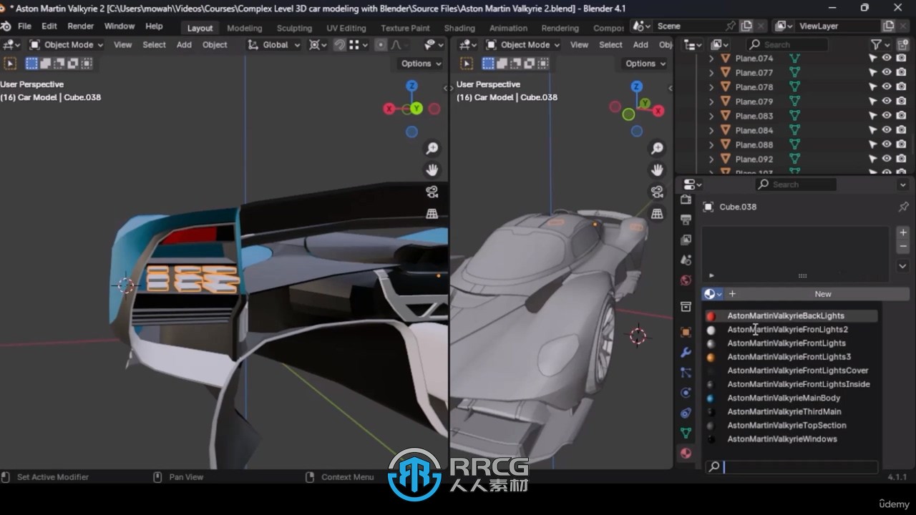Viewport: 916px width, 515px height.
Task: Open Options dropdown in right viewport
Action: tap(645, 64)
